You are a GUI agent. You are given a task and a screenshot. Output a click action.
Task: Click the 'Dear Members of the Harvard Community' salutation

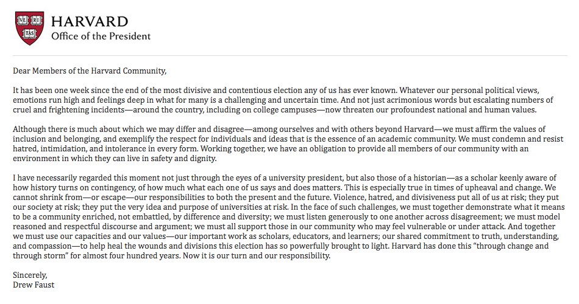coord(88,71)
